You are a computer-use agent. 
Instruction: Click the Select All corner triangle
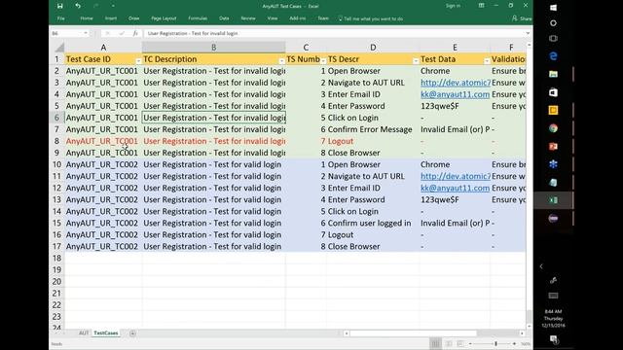[59, 48]
